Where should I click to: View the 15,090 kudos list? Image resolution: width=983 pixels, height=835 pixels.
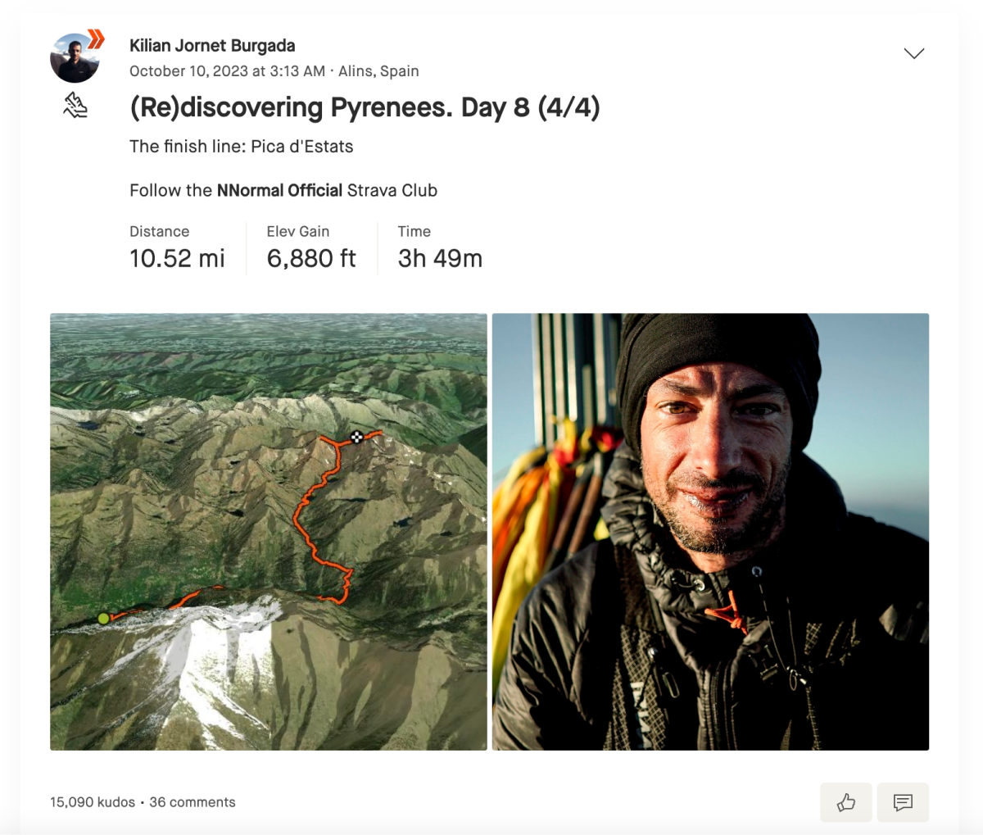[x=93, y=802]
